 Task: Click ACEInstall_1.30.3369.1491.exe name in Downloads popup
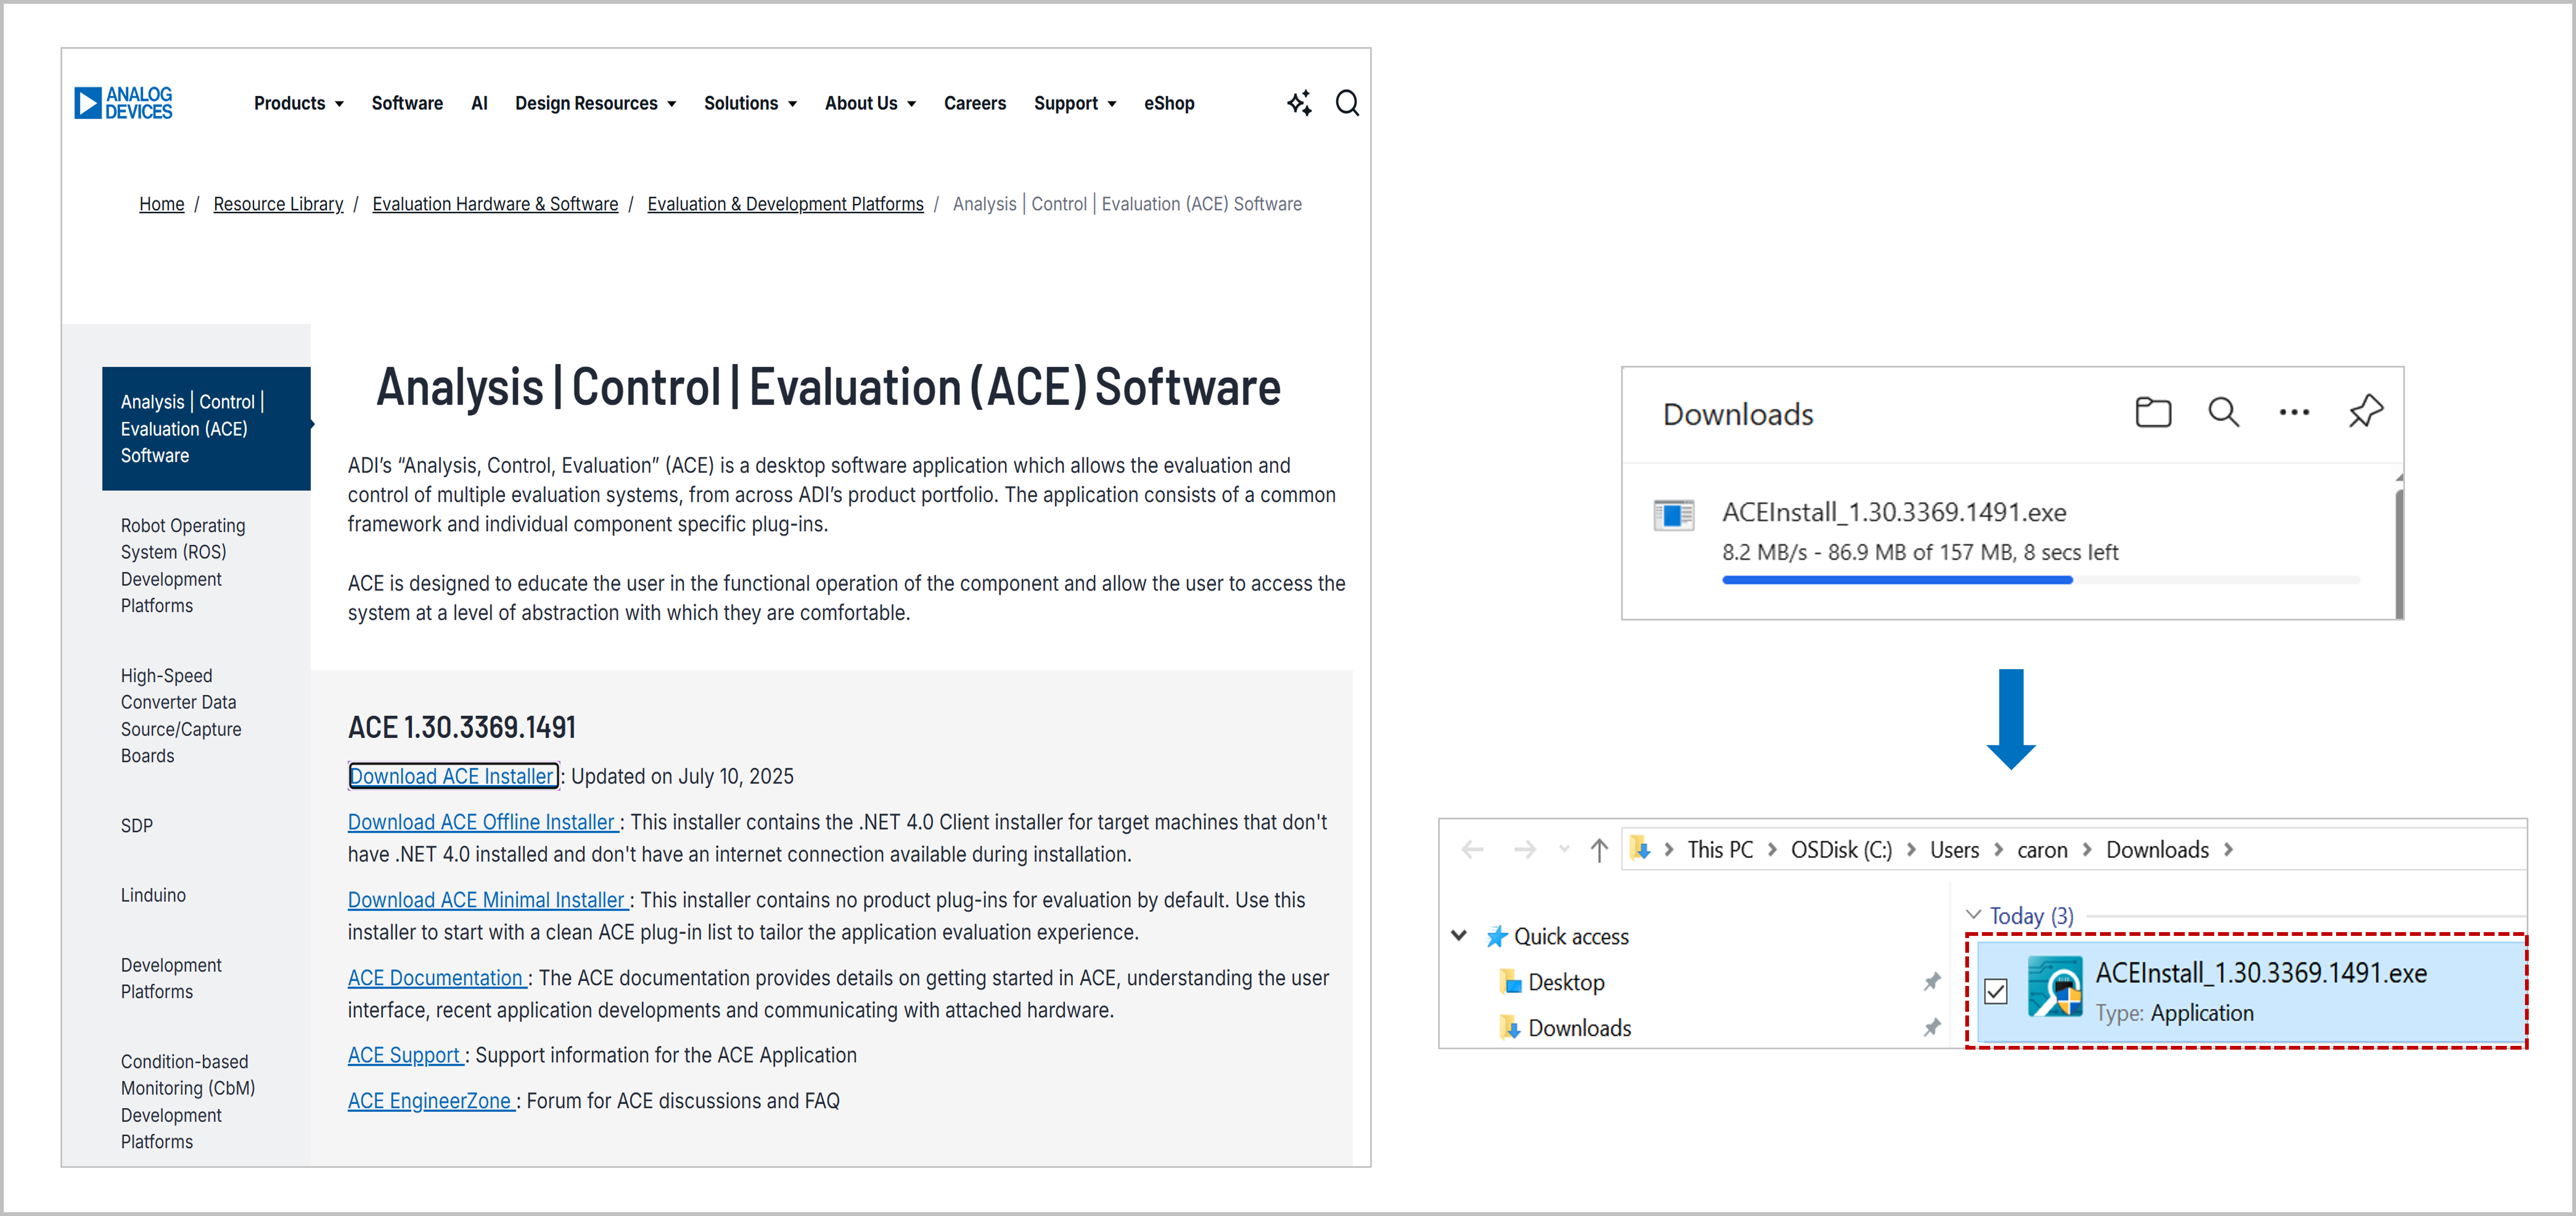pyautogui.click(x=1894, y=512)
